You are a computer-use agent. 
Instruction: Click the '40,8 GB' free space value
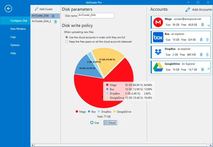click(192, 25)
